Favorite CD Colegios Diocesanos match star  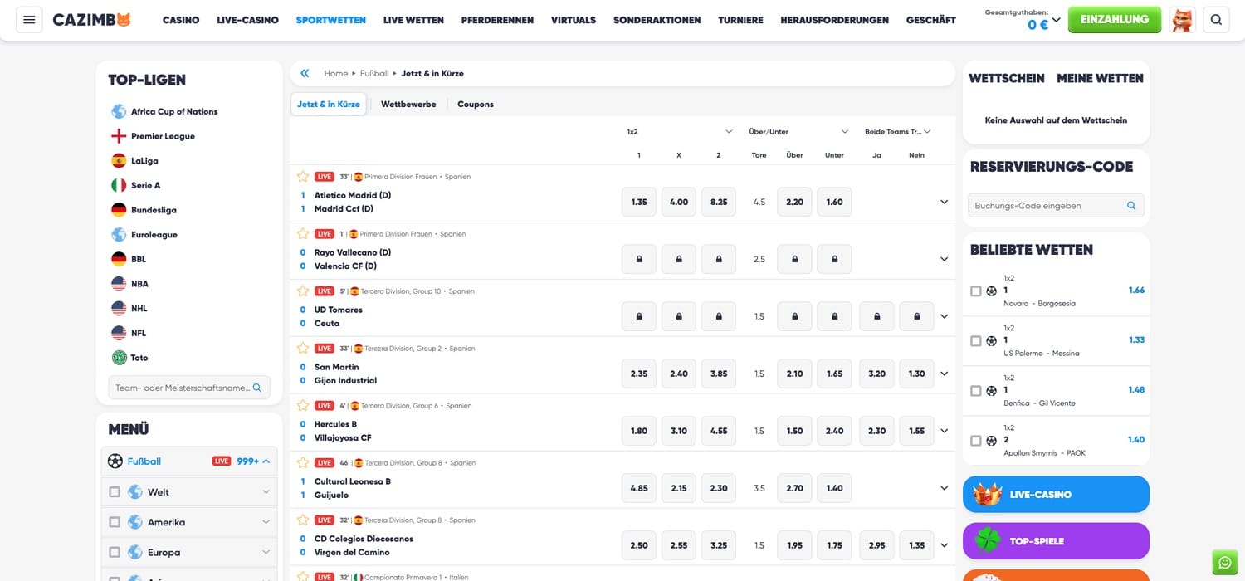click(303, 520)
